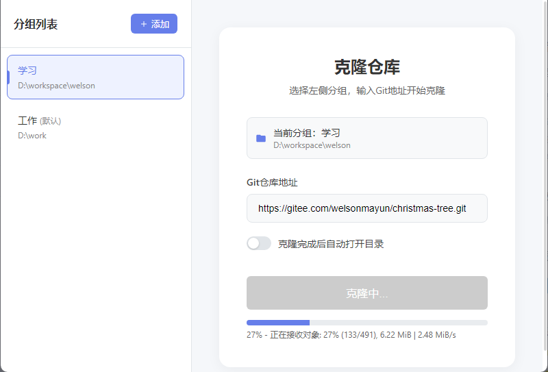The image size is (548, 372).
Task: Click the 当前分组：学习 text in the card
Action: [307, 133]
